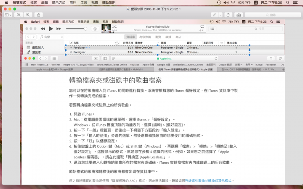Open Google 翻譯 bookmark
Screen dimensions: 303x189
[225, 65]
